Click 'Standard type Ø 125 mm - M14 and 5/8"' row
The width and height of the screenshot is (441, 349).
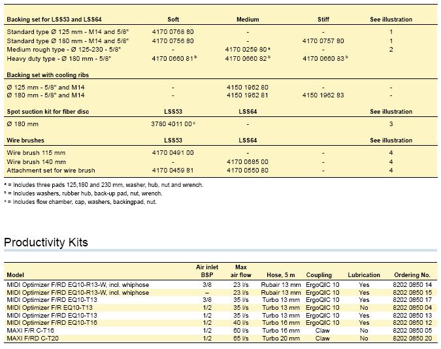point(68,32)
